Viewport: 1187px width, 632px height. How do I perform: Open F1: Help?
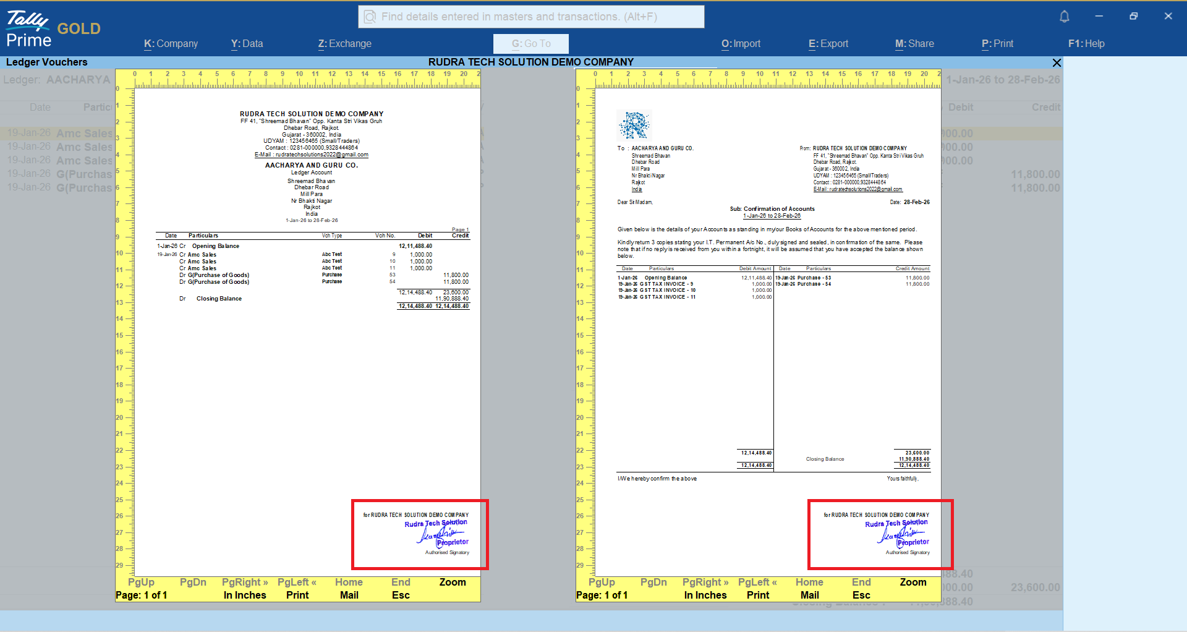(1086, 44)
